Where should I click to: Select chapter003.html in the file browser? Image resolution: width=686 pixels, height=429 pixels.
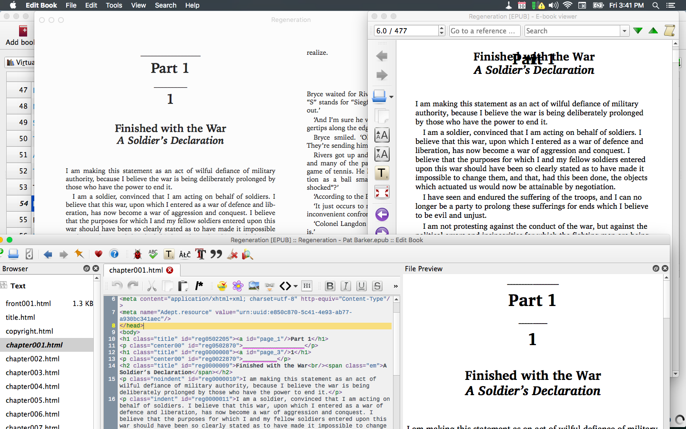point(32,373)
